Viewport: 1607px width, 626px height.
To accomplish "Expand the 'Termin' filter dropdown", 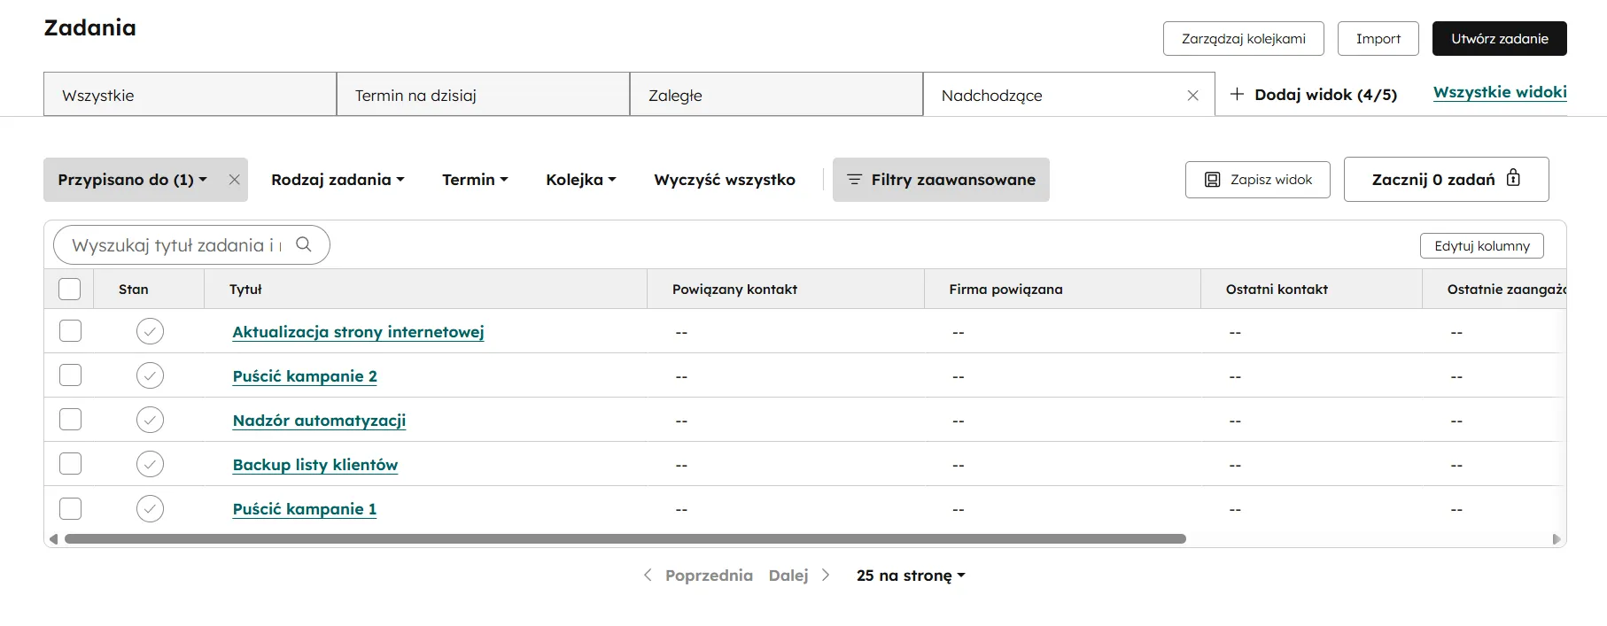I will pyautogui.click(x=475, y=180).
